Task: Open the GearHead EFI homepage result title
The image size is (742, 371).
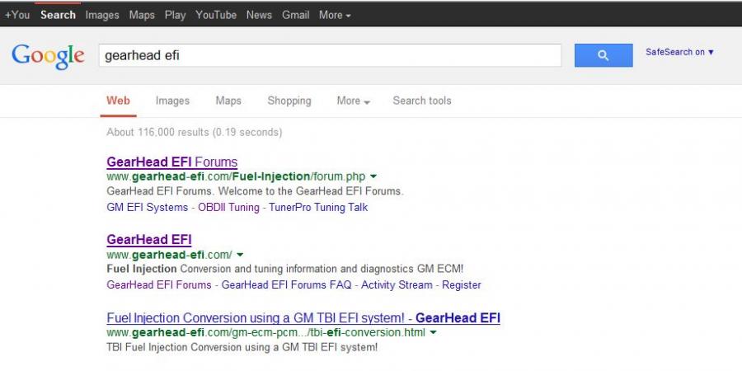Action: (x=149, y=240)
